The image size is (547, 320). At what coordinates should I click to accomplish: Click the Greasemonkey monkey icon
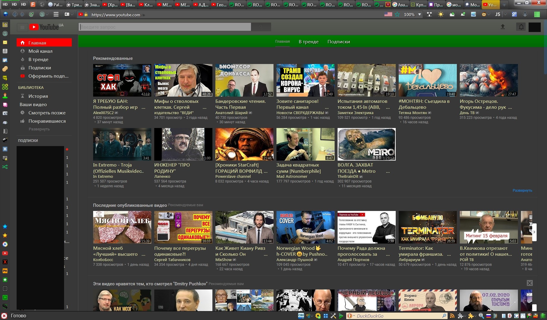(484, 14)
